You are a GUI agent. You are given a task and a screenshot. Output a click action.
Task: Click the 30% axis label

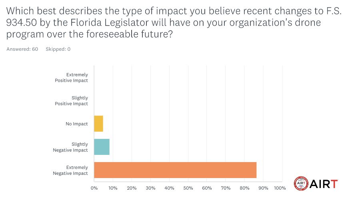[151, 188]
